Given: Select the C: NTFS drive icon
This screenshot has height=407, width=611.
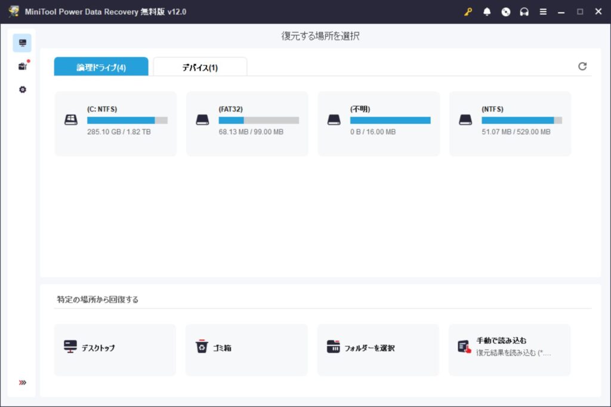Looking at the screenshot, I should click(70, 120).
